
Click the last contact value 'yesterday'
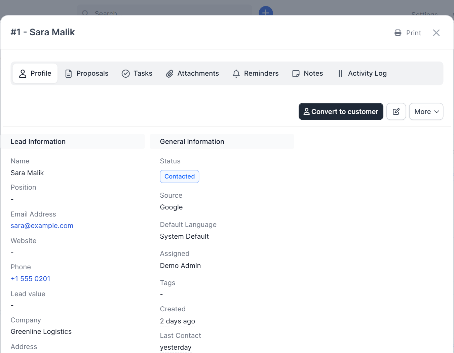(x=176, y=347)
